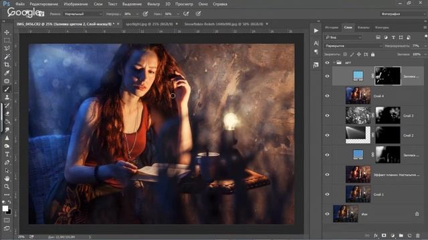The image size is (428, 240).
Task: Collapse the АРТ layer group
Action: coord(334,63)
